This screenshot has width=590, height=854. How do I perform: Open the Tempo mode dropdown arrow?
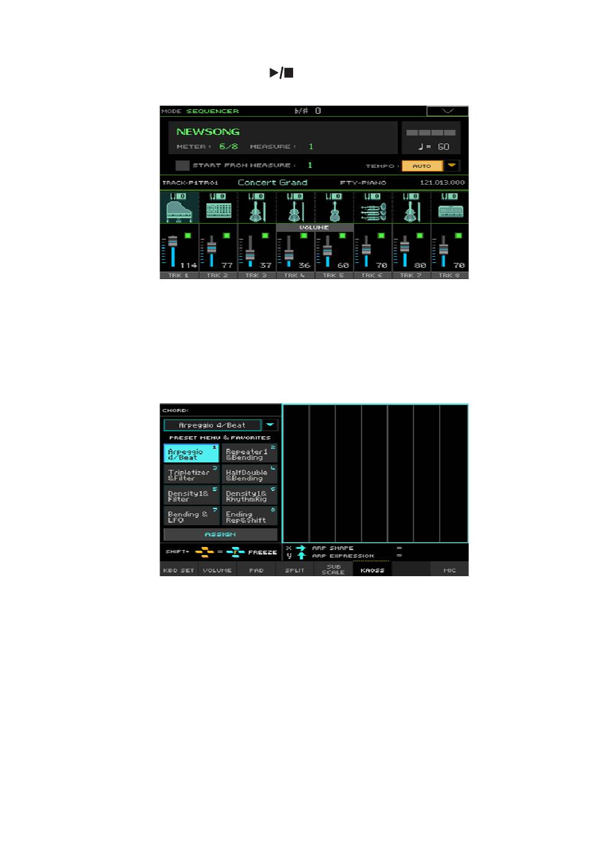pyautogui.click(x=452, y=166)
